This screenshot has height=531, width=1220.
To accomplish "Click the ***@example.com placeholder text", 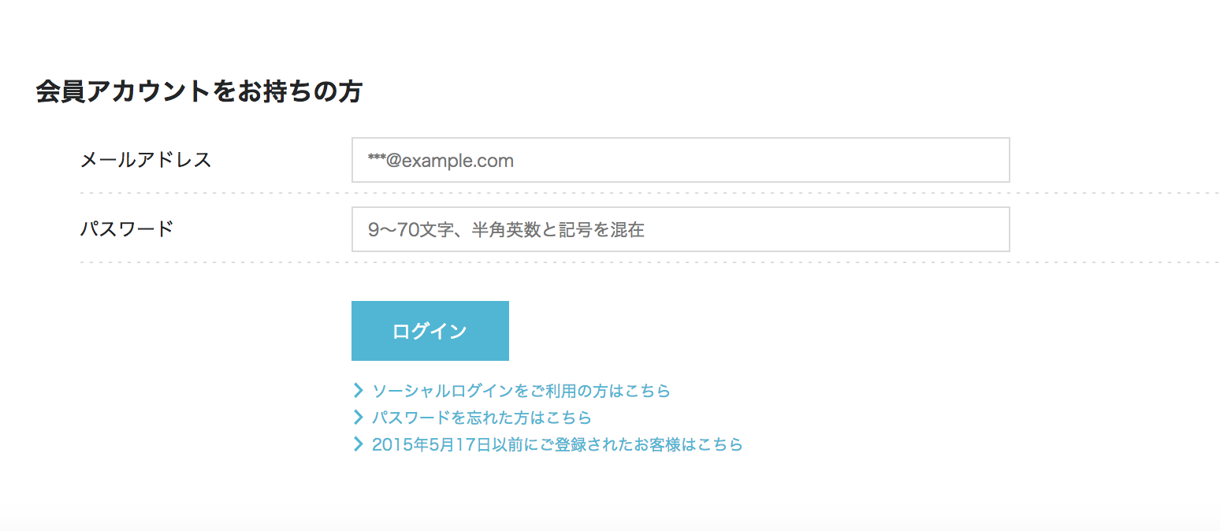I will coord(441,161).
